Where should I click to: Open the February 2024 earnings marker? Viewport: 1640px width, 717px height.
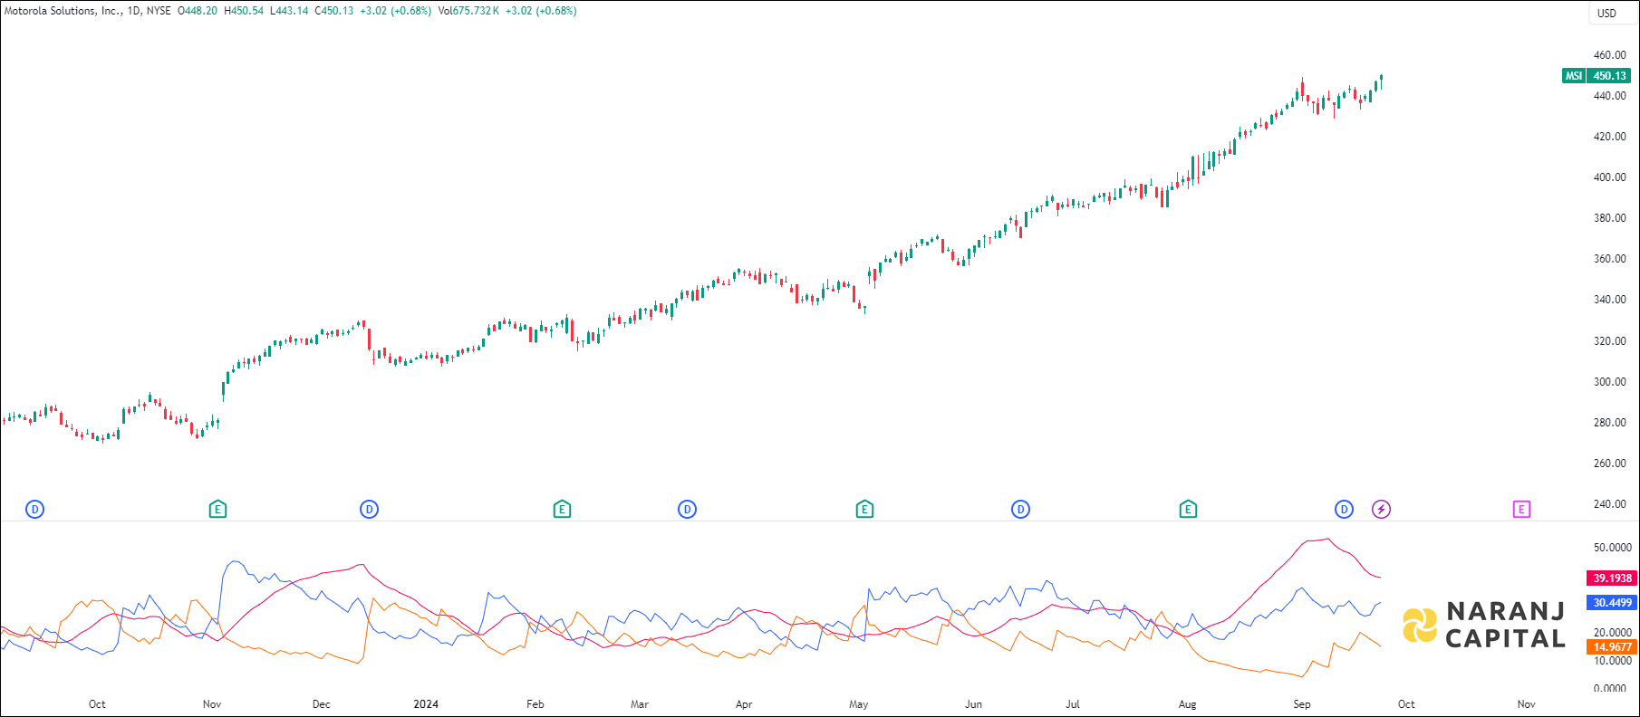(562, 510)
